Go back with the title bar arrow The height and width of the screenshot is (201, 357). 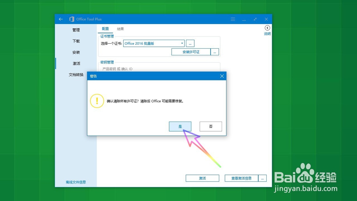pyautogui.click(x=61, y=19)
